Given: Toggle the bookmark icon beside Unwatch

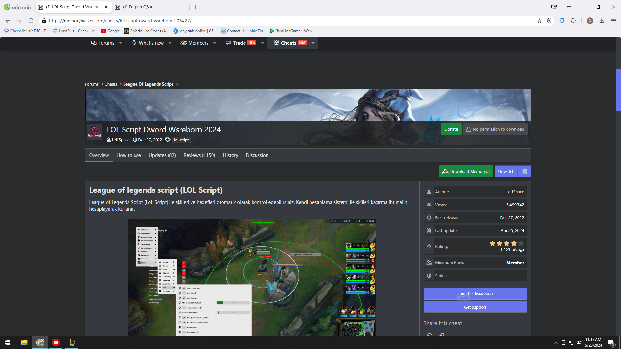Looking at the screenshot, I should point(525,172).
